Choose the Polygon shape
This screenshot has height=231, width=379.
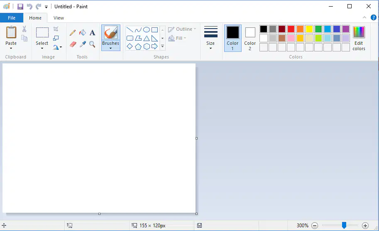[x=138, y=38]
